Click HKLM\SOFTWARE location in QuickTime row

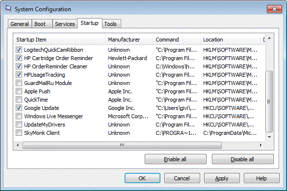(230, 100)
